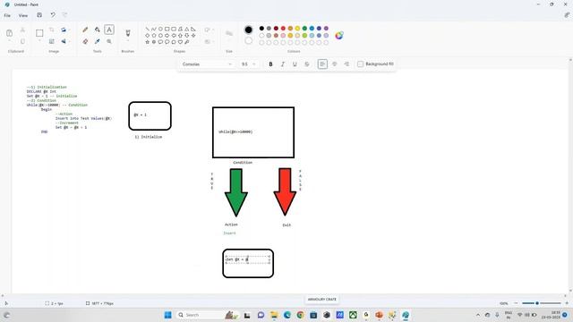The image size is (573, 322).
Task: Expand the Select tool dropdown arrow
Action: [39, 40]
